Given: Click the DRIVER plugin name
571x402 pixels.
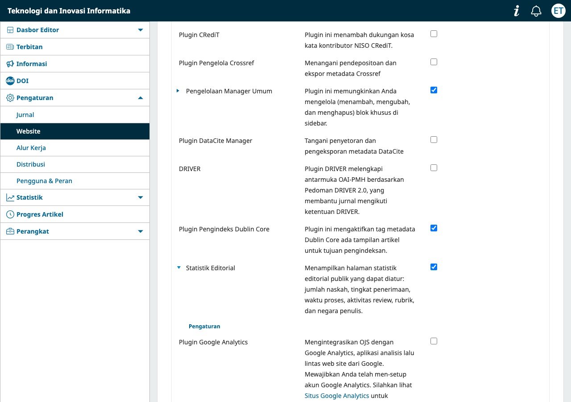Looking at the screenshot, I should [x=190, y=169].
